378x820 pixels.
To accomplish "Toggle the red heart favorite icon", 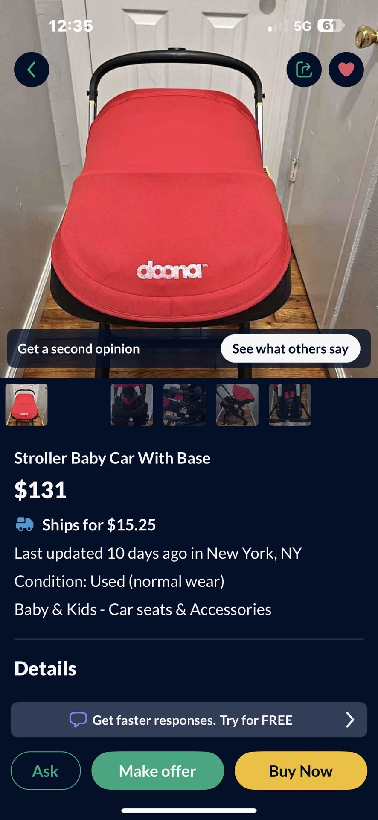I will [346, 70].
